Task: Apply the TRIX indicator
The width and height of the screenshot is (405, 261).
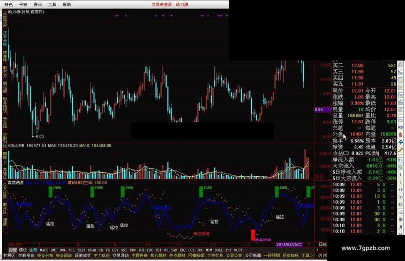Action: 81,250
